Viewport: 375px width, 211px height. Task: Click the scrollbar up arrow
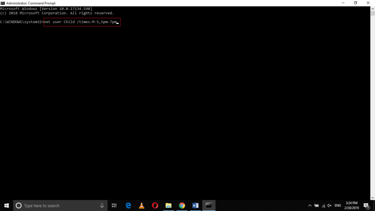pyautogui.click(x=372, y=9)
